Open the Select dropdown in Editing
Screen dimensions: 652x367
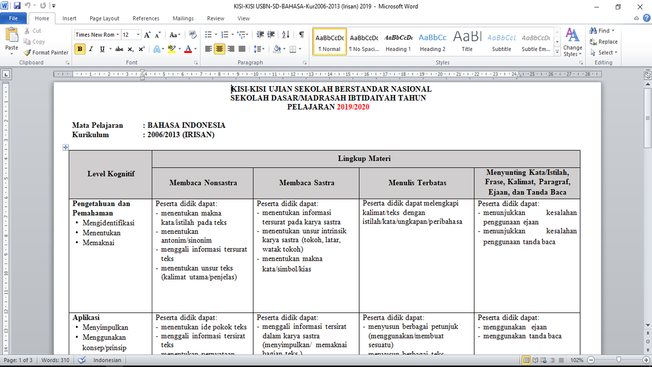[604, 53]
